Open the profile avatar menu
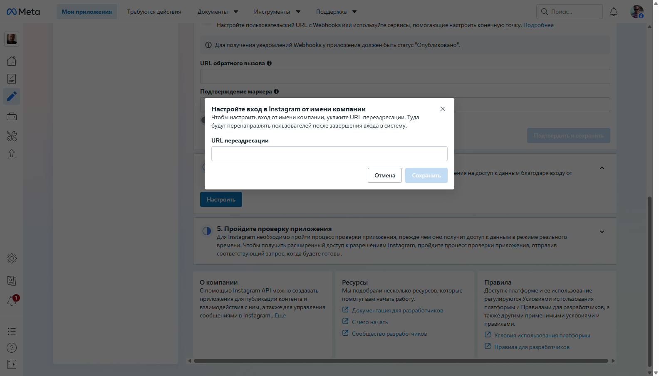This screenshot has height=376, width=659. click(x=637, y=12)
